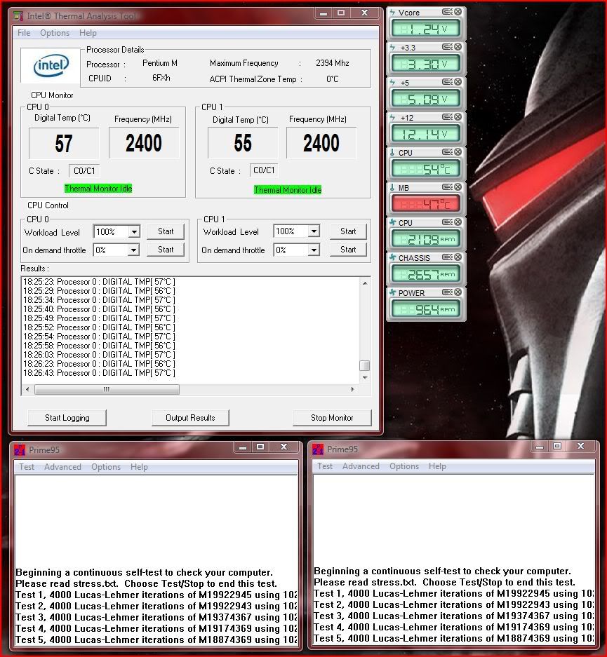Click the CPU 0 Digital Temp value 57

pyautogui.click(x=64, y=144)
